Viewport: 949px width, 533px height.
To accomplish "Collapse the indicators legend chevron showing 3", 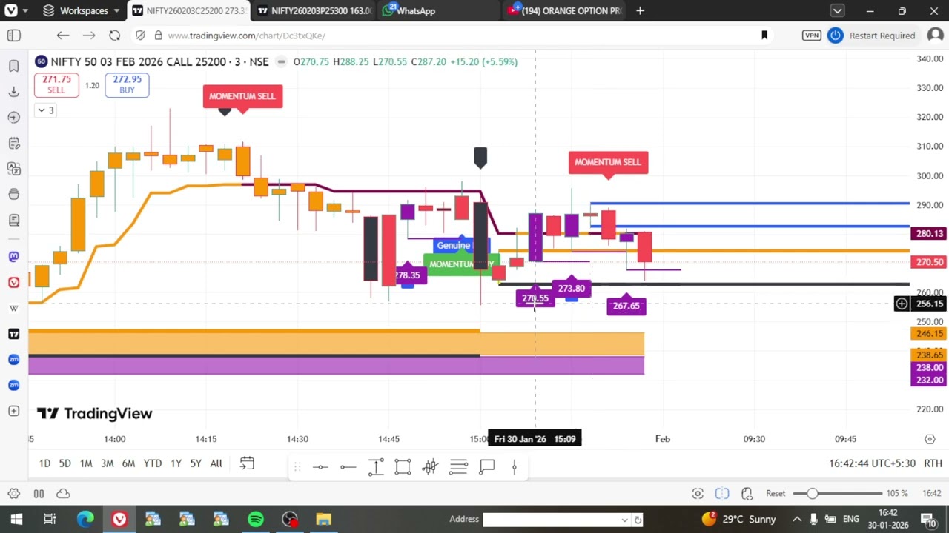I will coord(46,110).
